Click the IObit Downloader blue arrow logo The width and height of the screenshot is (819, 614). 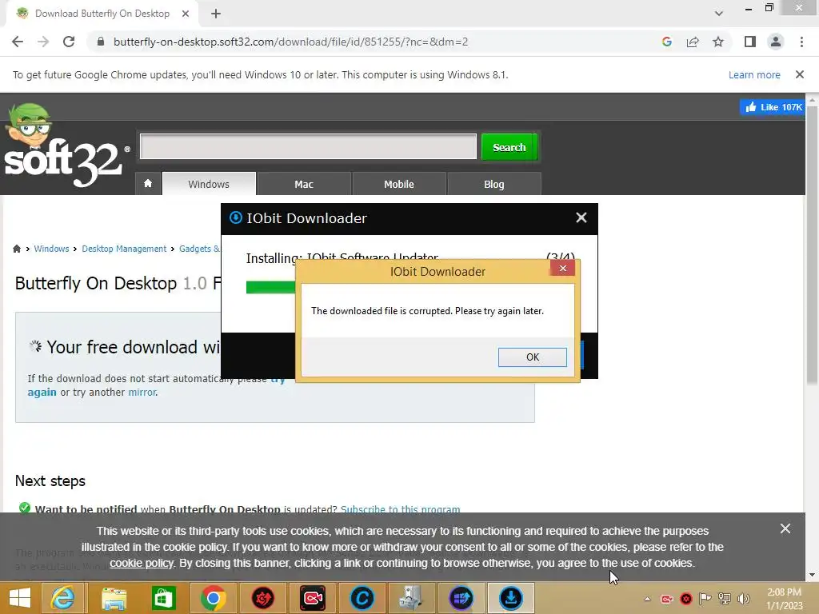236,217
